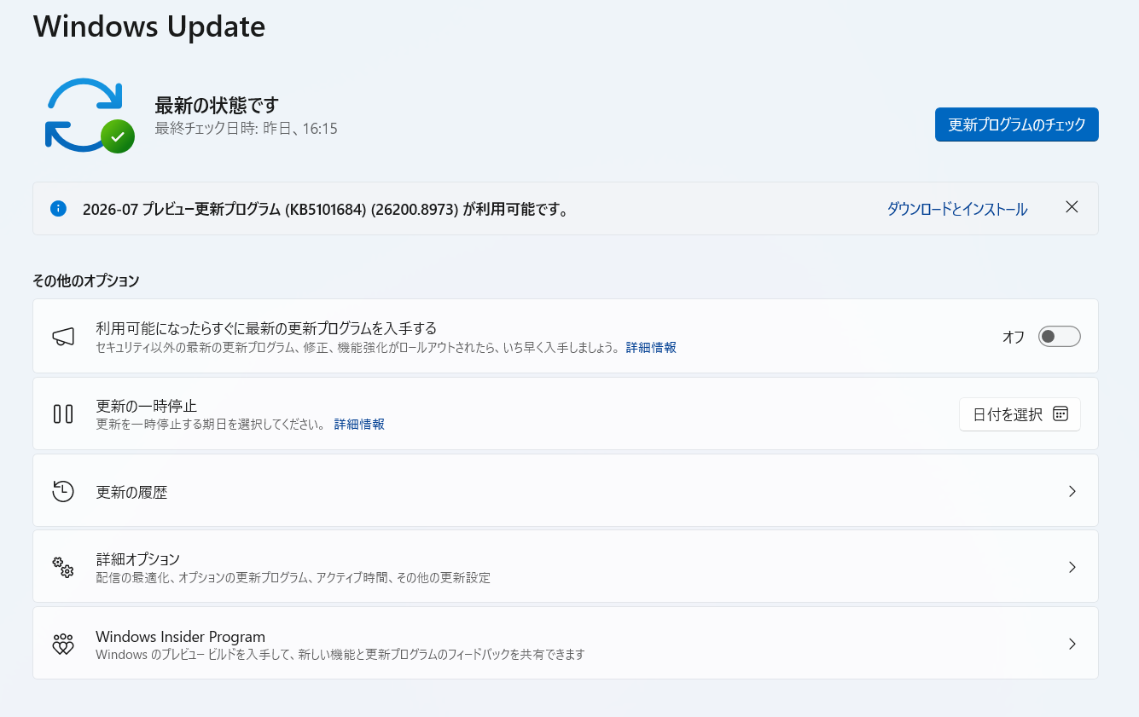Toggle 利用可能になったらすぐに最新の更新プログラムを入手する switch
The height and width of the screenshot is (717, 1139).
coord(1060,337)
